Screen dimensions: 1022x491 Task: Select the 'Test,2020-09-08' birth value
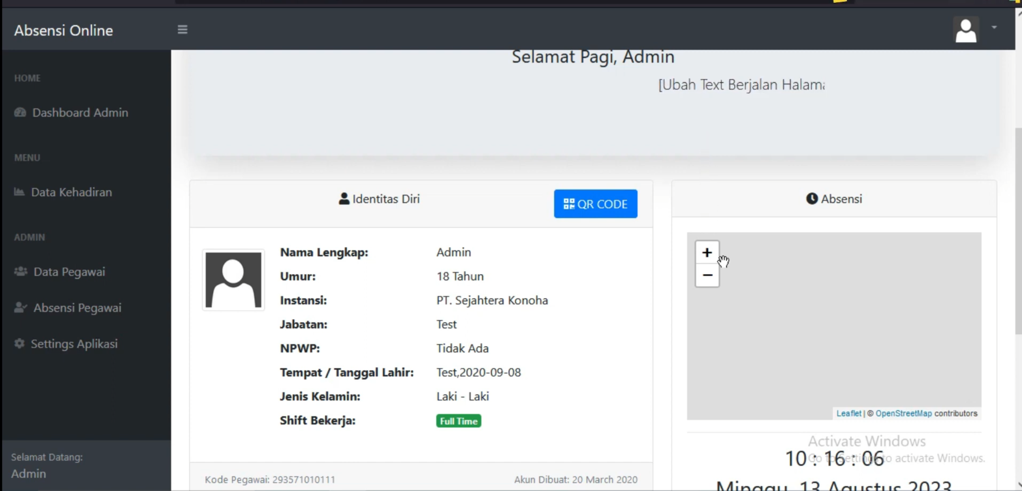click(479, 372)
